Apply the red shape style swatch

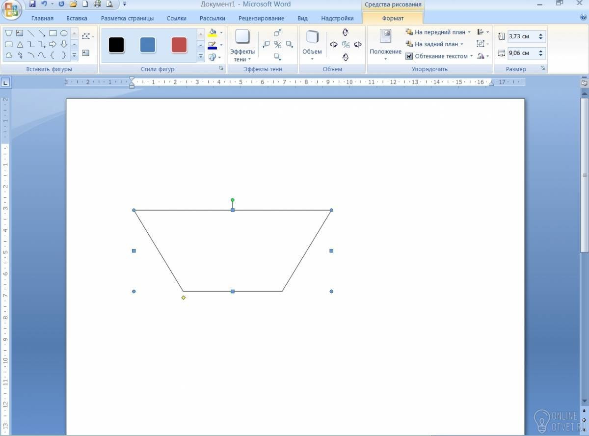tap(179, 45)
